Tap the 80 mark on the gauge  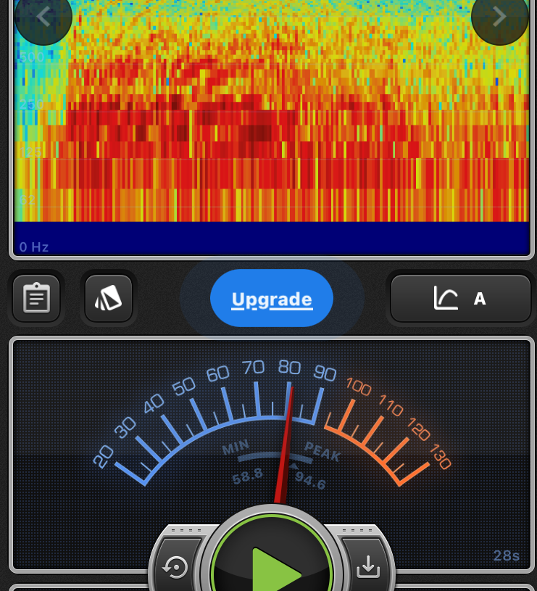pyautogui.click(x=289, y=368)
